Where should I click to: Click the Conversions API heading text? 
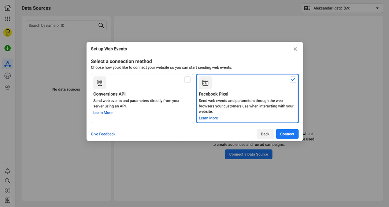[110, 94]
